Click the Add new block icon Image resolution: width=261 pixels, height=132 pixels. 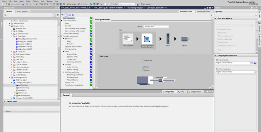pos(14,28)
